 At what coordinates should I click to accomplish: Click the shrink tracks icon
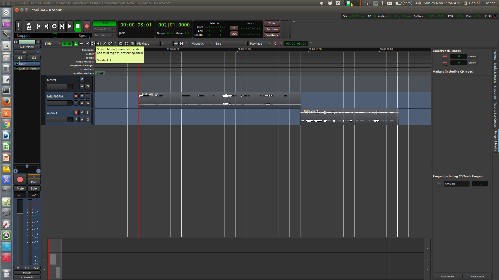point(176,44)
